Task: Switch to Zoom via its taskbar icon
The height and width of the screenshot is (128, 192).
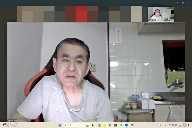Action: tap(126, 125)
